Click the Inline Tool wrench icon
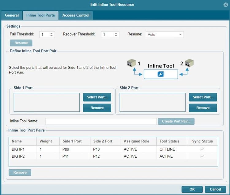The width and height of the screenshot is (230, 195). (x=161, y=74)
